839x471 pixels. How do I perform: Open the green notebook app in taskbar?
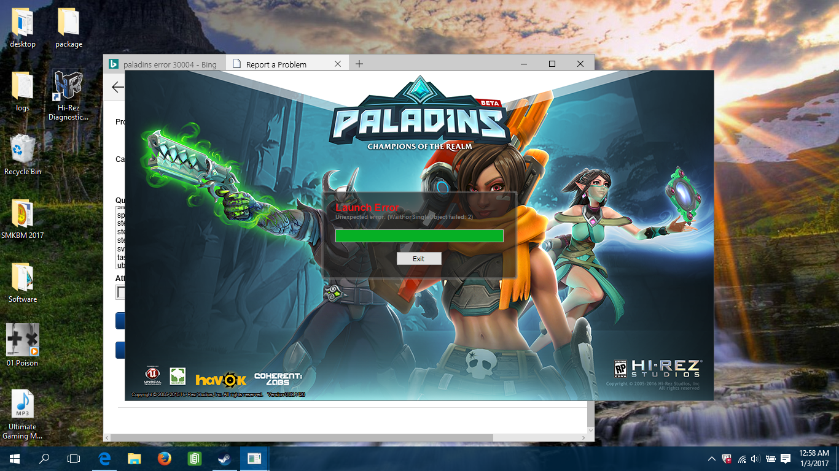pyautogui.click(x=194, y=459)
